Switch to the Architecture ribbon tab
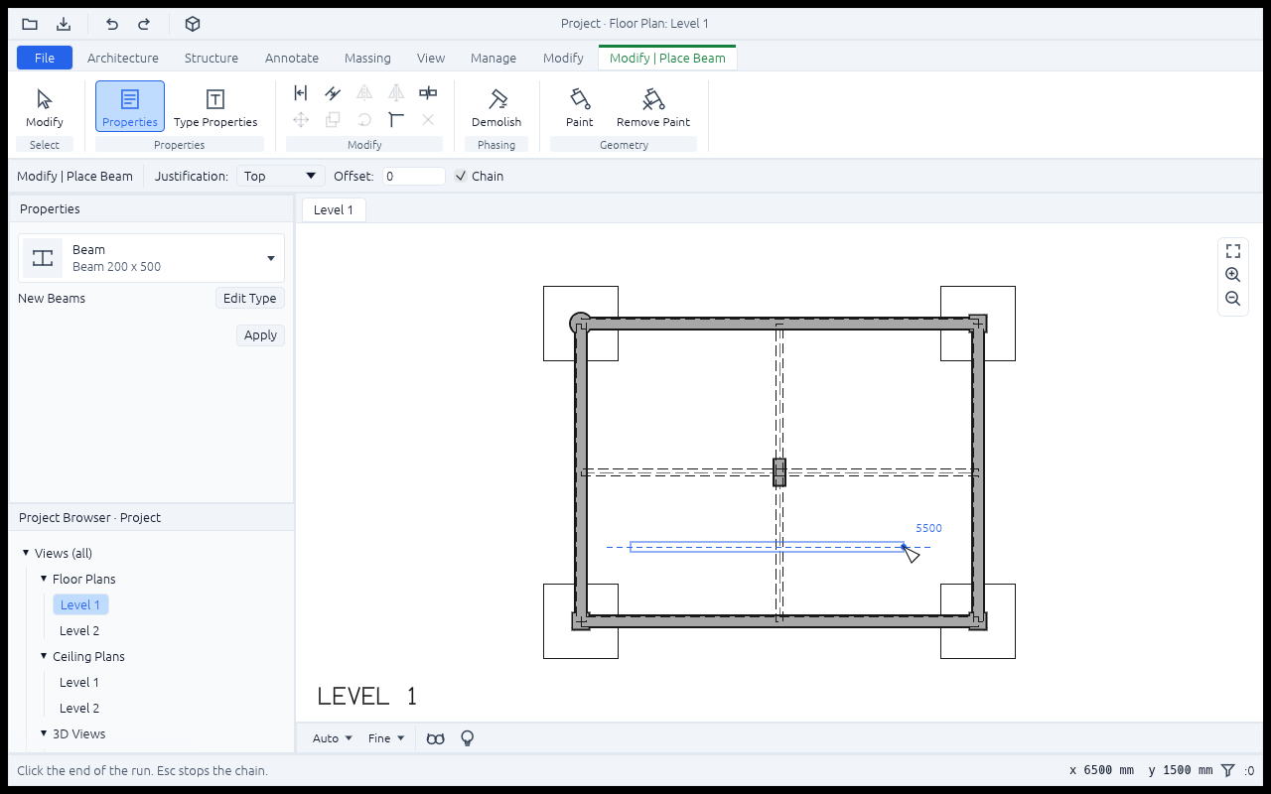The height and width of the screenshot is (794, 1271). tap(123, 58)
